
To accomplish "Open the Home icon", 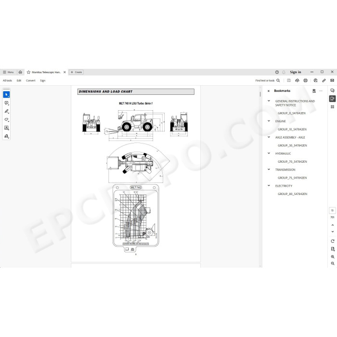I will (20, 72).
